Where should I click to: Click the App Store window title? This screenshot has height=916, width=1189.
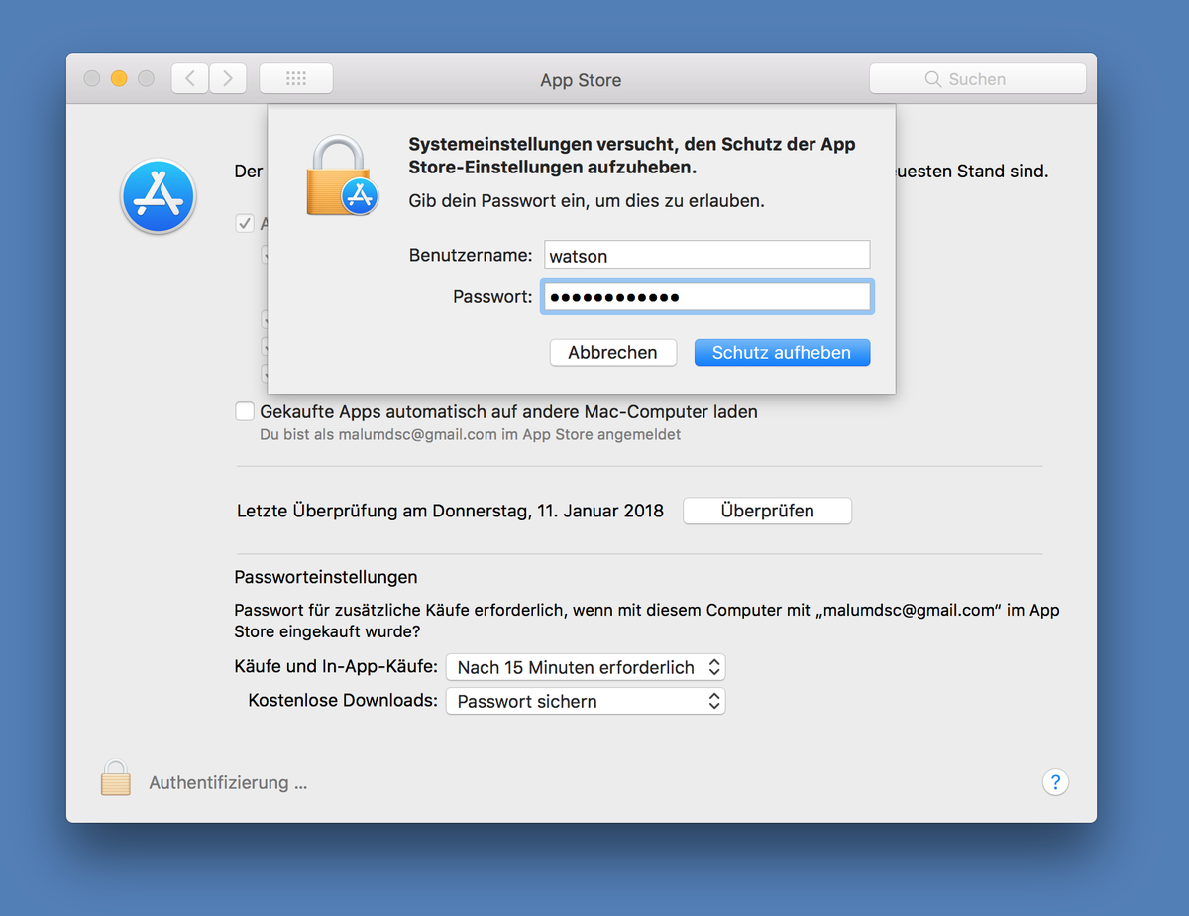pos(581,80)
